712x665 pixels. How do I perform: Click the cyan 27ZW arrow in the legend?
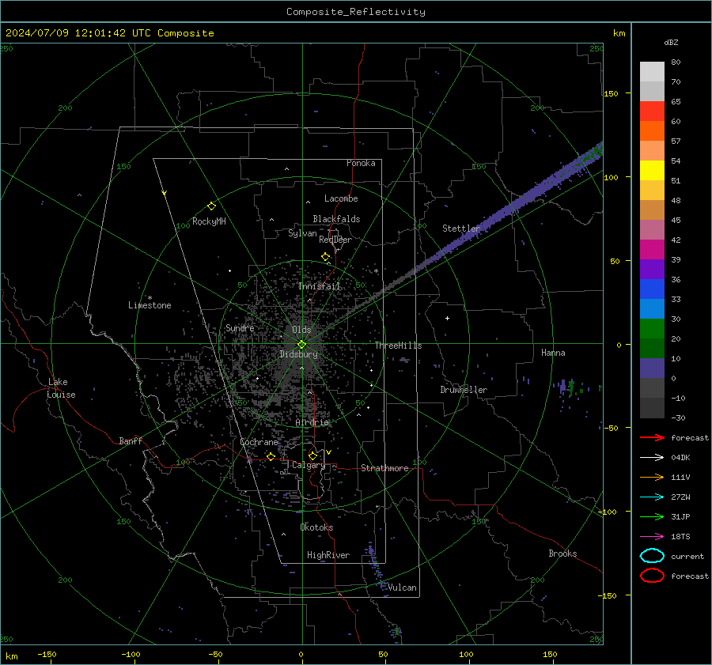(x=652, y=497)
